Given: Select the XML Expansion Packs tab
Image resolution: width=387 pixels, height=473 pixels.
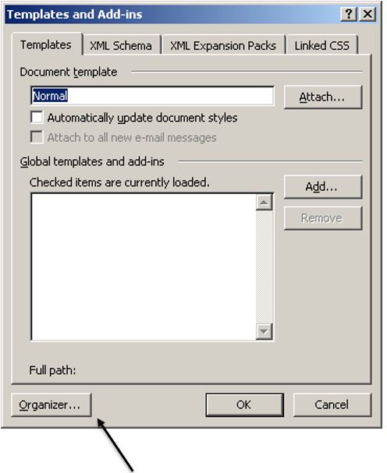Looking at the screenshot, I should pos(223,46).
